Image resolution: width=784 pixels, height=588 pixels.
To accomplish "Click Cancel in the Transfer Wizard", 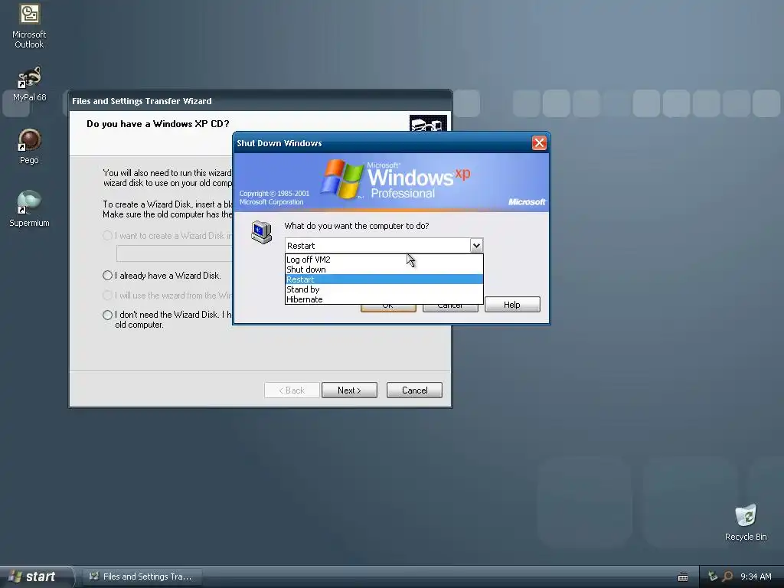I will (x=414, y=390).
